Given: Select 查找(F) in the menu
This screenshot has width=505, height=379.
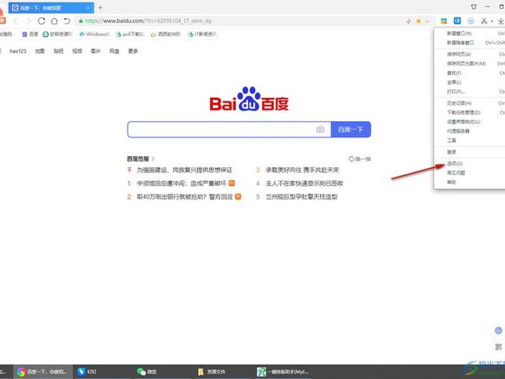Looking at the screenshot, I should pos(470,73).
